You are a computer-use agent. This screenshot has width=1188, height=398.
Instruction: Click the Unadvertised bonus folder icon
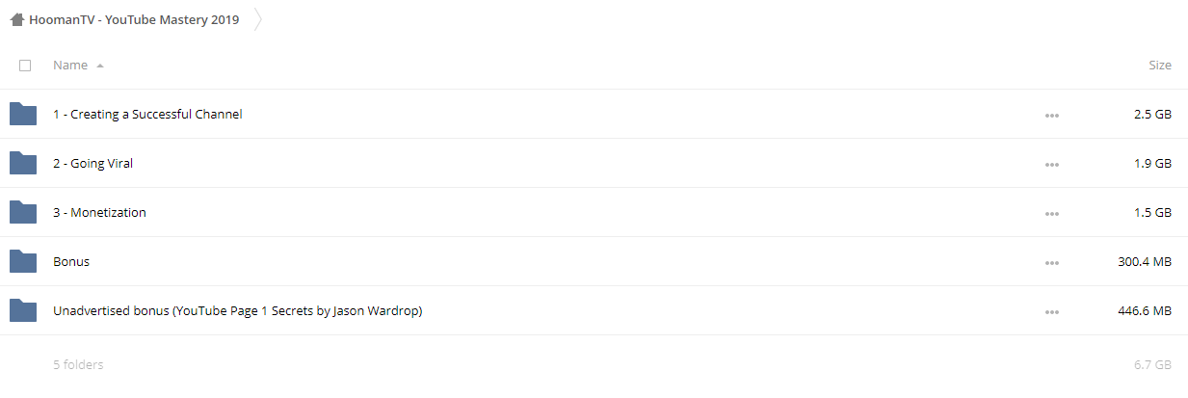click(23, 310)
